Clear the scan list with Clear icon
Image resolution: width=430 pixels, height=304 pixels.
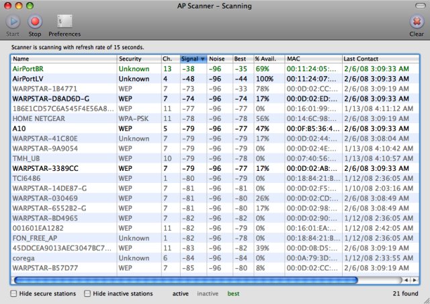pyautogui.click(x=416, y=22)
